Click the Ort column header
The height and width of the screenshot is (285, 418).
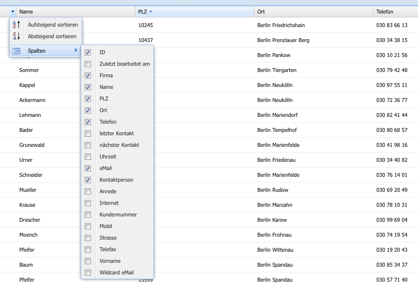click(x=313, y=12)
